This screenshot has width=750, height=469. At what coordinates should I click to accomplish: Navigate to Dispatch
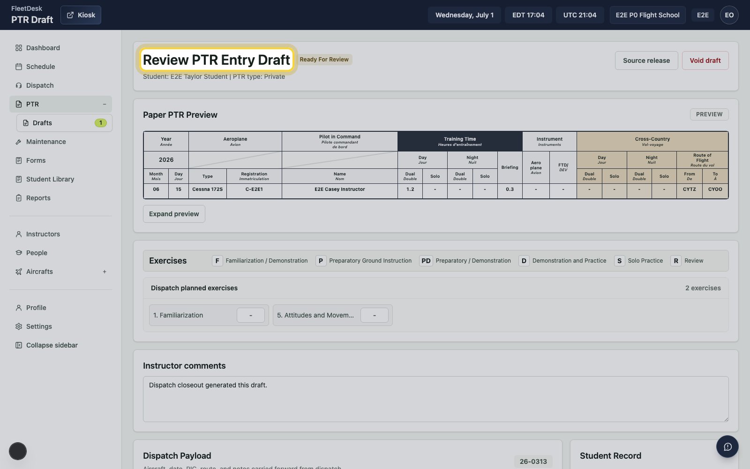point(61,85)
